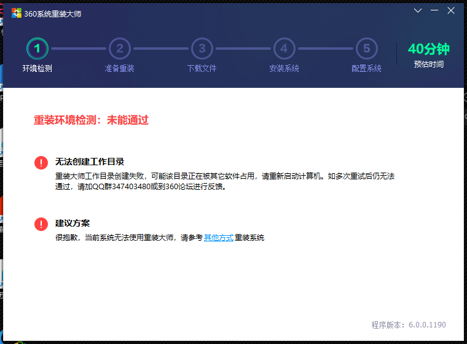Select step 5 circle 配置系统

pyautogui.click(x=367, y=49)
